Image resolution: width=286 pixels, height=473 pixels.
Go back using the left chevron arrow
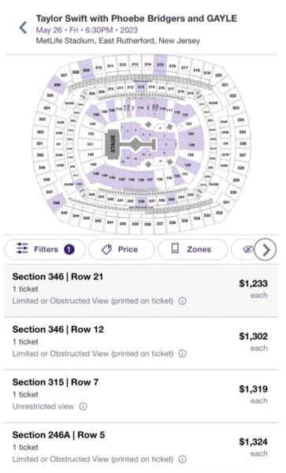pos(23,28)
